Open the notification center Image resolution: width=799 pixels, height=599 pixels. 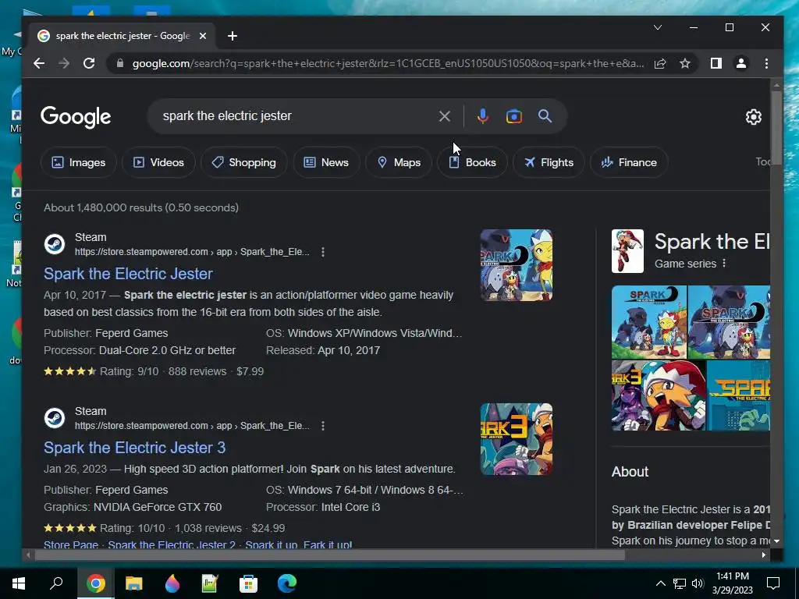pyautogui.click(x=773, y=583)
